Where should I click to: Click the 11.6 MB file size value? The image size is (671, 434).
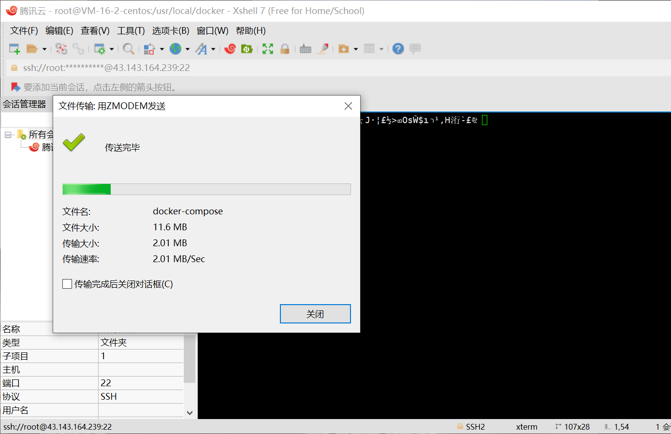coord(170,227)
